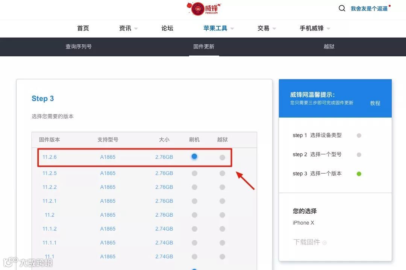Open the 论坛 navigation item
Viewport: 406px width, 270px height.
click(x=167, y=28)
